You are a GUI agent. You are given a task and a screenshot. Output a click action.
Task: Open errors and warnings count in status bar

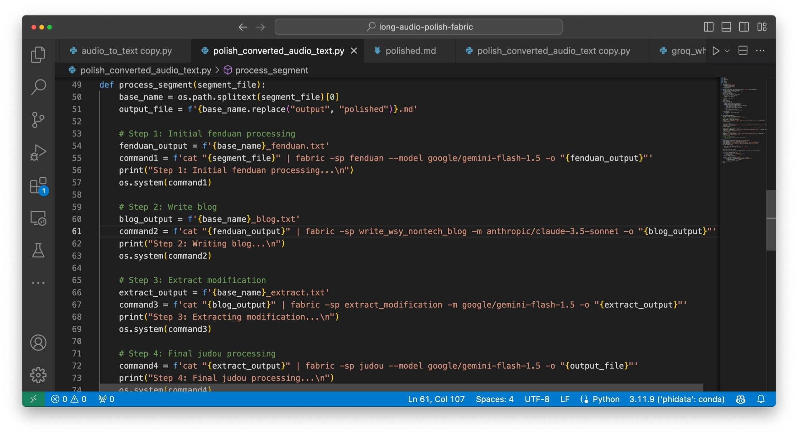coord(69,399)
